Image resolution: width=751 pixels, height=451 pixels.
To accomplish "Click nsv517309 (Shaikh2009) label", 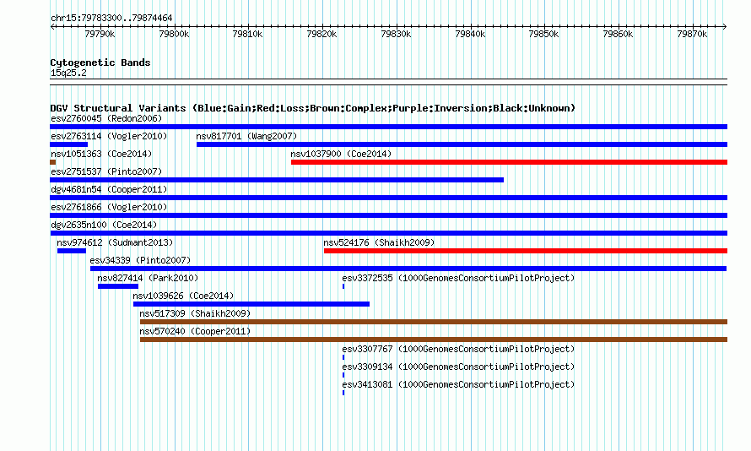I will coord(195,313).
